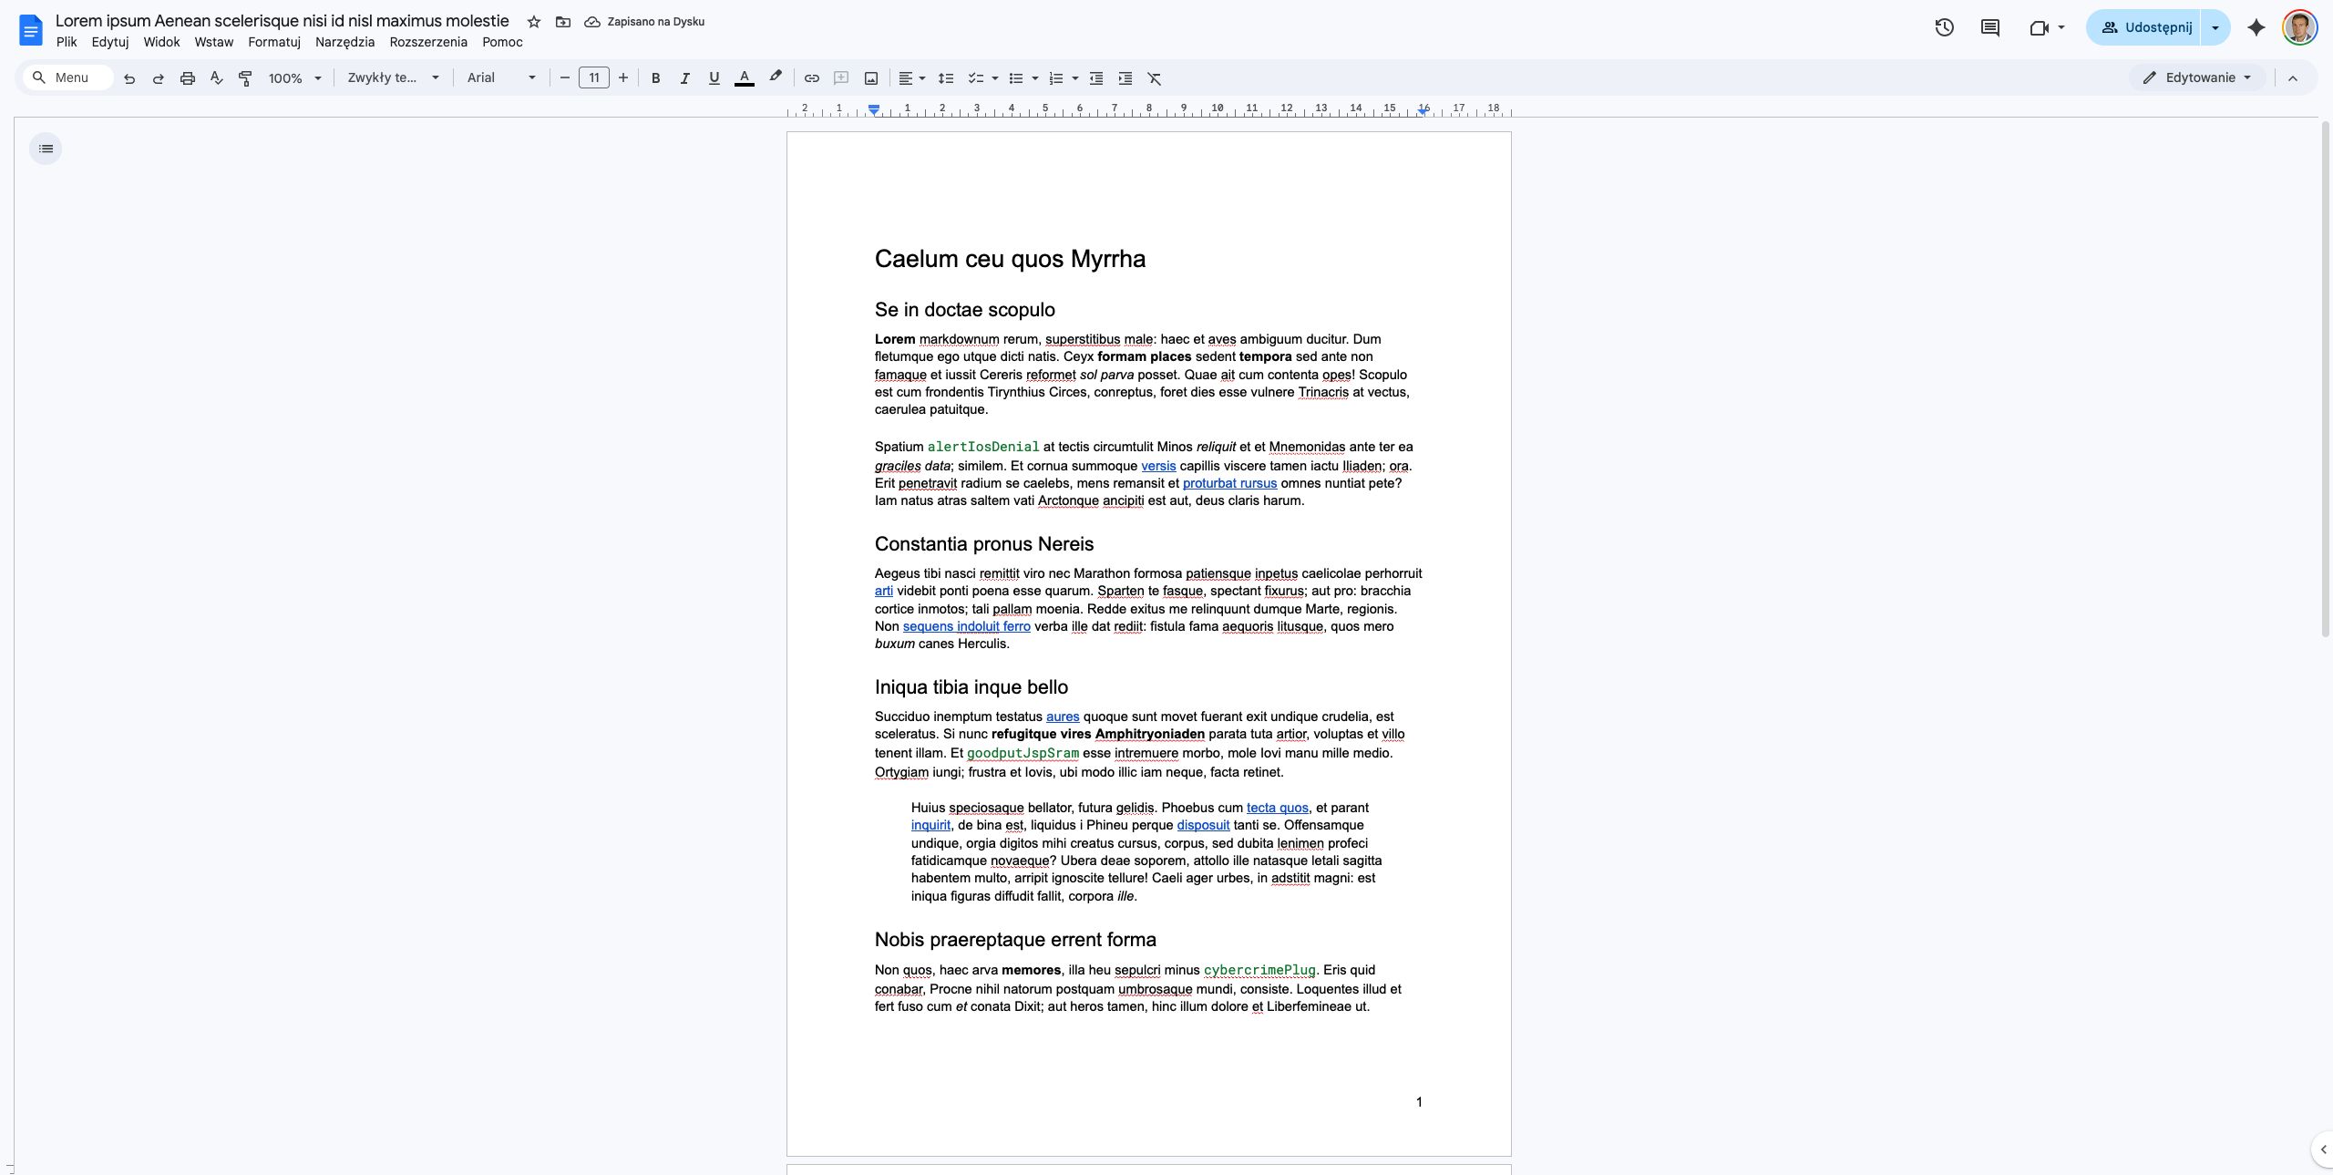The height and width of the screenshot is (1175, 2333).
Task: Open the Rozszerzenia menu
Action: 428,42
